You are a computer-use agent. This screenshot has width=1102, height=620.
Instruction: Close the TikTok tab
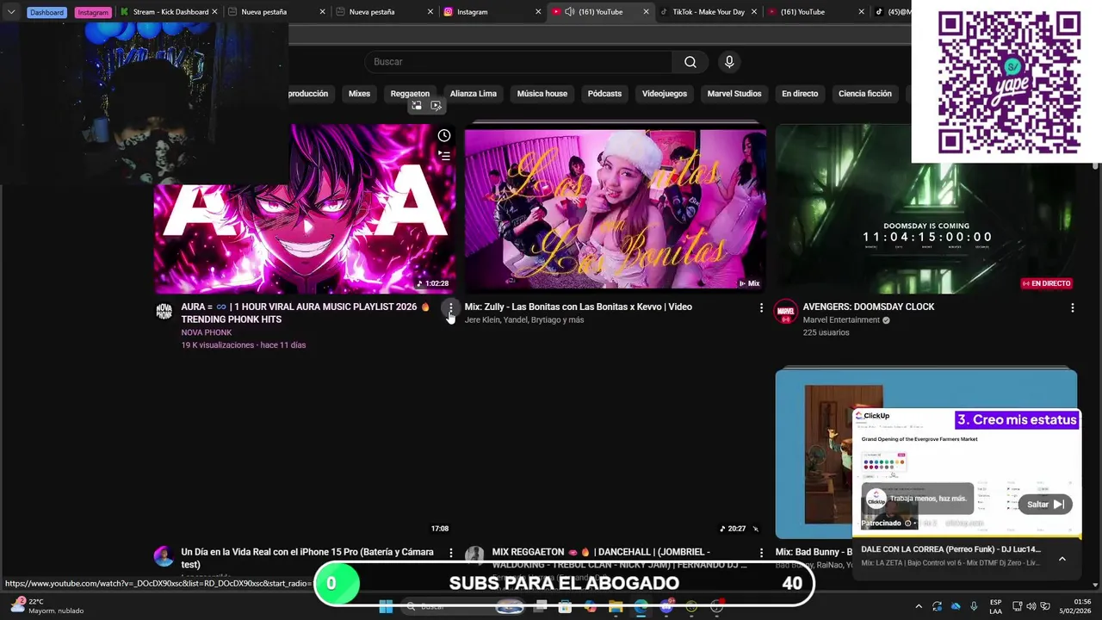point(754,12)
